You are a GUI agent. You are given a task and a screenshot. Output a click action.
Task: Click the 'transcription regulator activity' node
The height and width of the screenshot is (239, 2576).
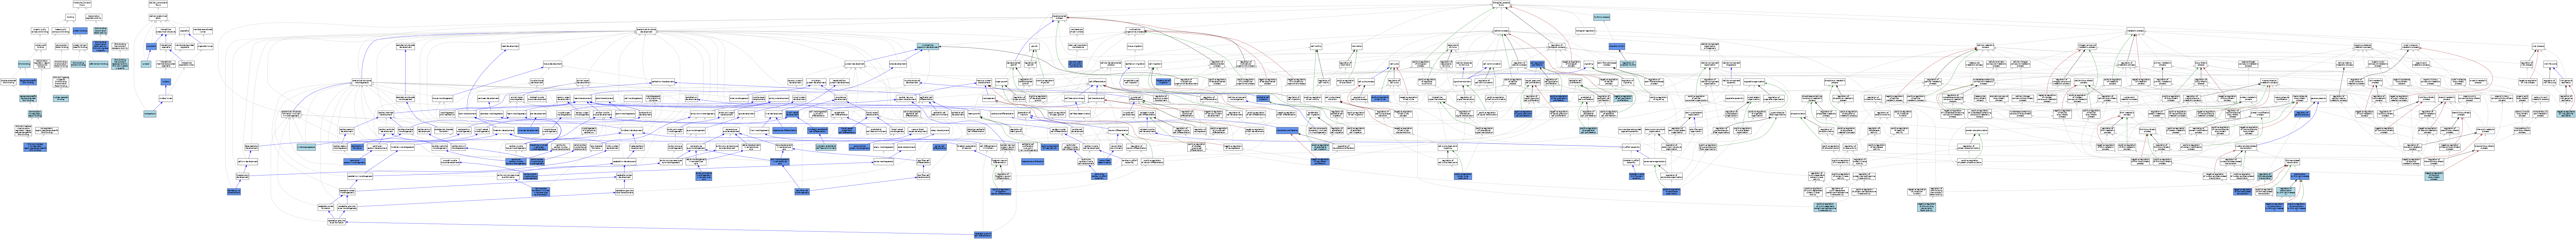point(94,17)
